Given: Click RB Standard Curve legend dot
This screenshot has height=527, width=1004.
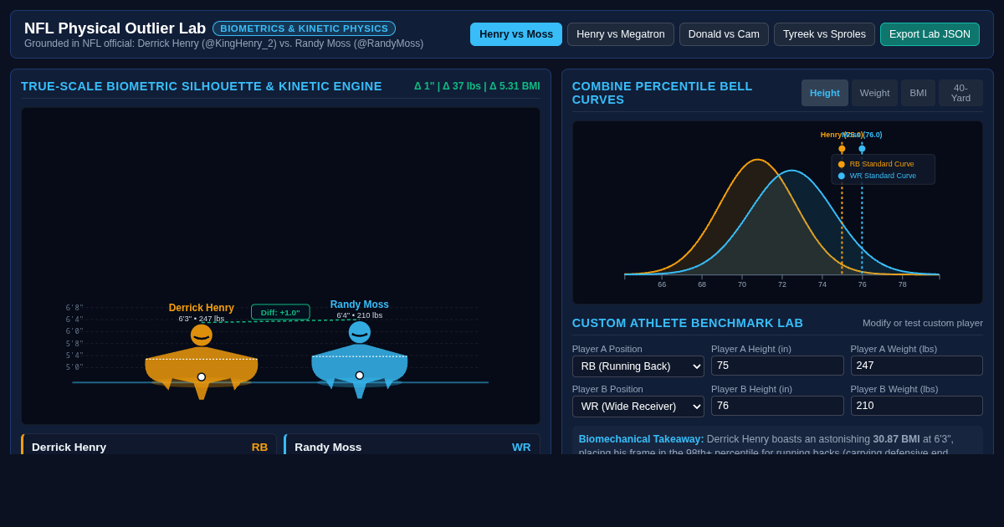Looking at the screenshot, I should pyautogui.click(x=842, y=164).
